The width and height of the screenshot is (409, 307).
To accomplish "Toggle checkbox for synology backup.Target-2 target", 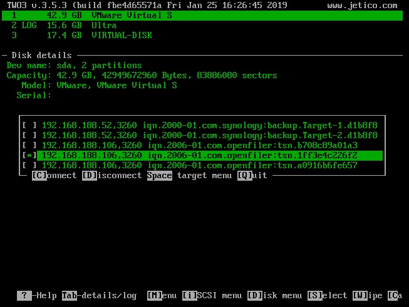I will [29, 135].
